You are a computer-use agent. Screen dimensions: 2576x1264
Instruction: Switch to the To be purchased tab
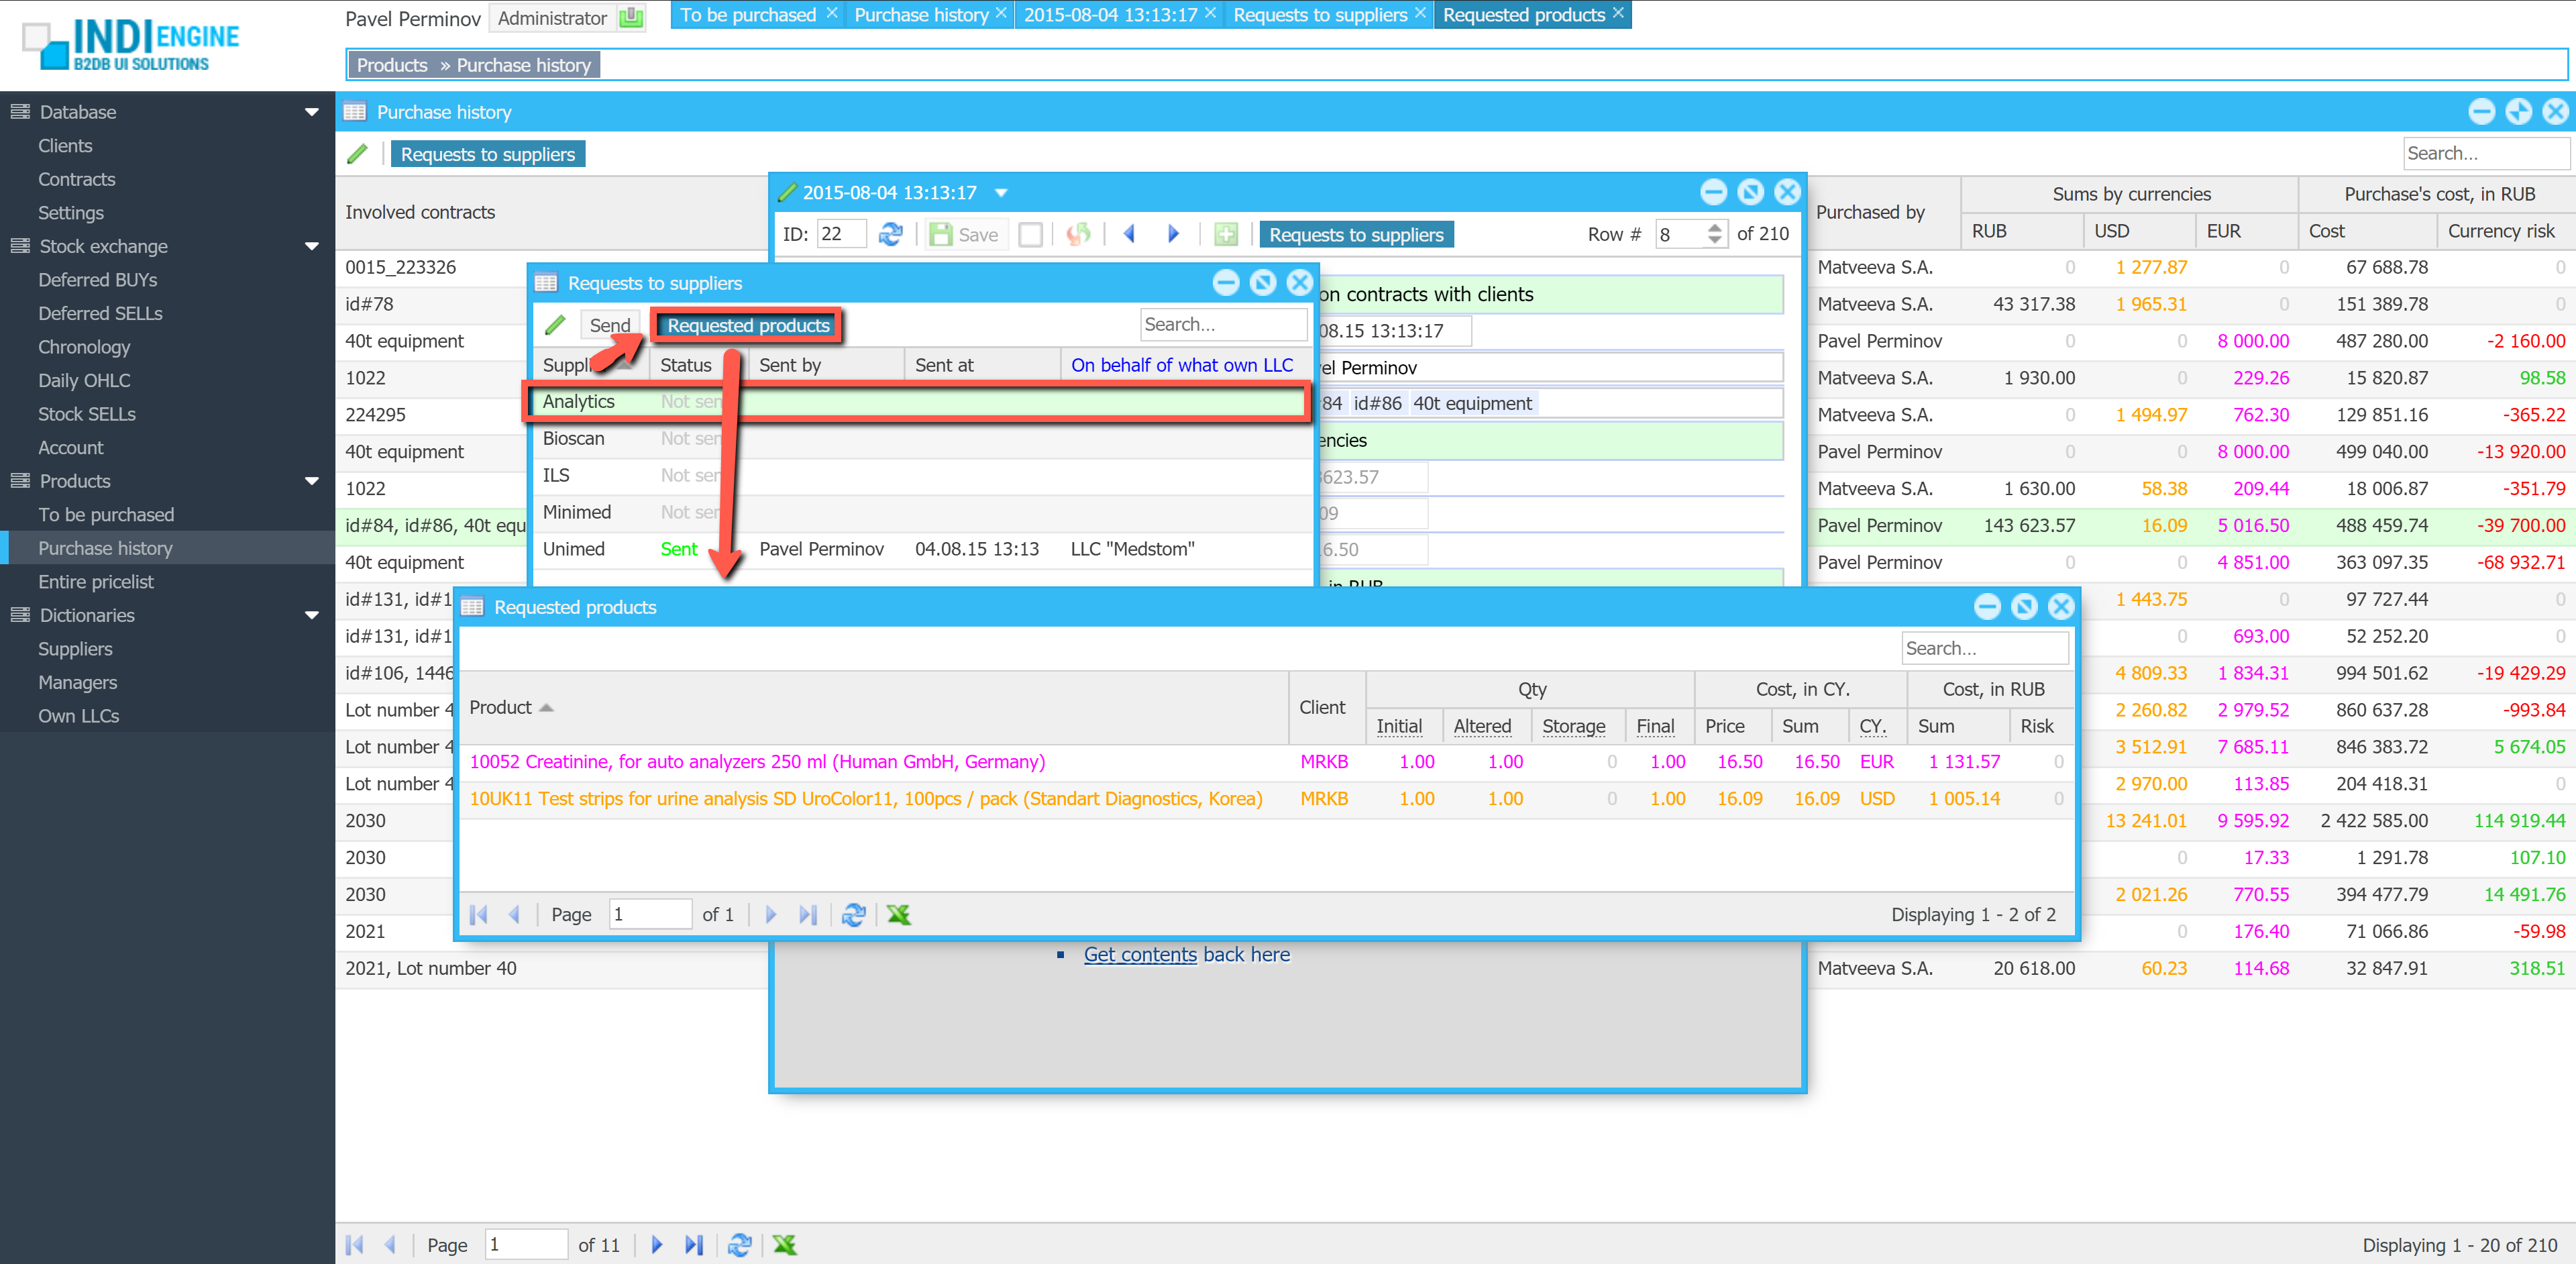click(747, 15)
